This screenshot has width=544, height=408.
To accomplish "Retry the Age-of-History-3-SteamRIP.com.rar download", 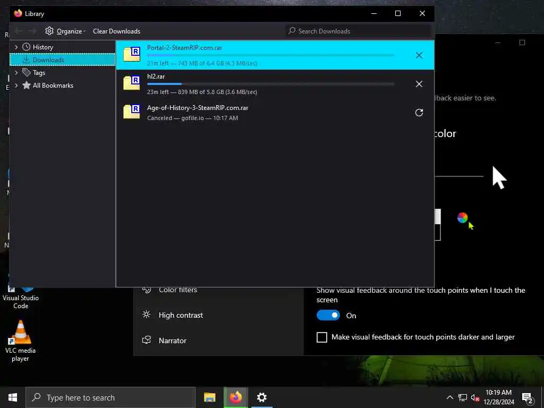I will 419,113.
